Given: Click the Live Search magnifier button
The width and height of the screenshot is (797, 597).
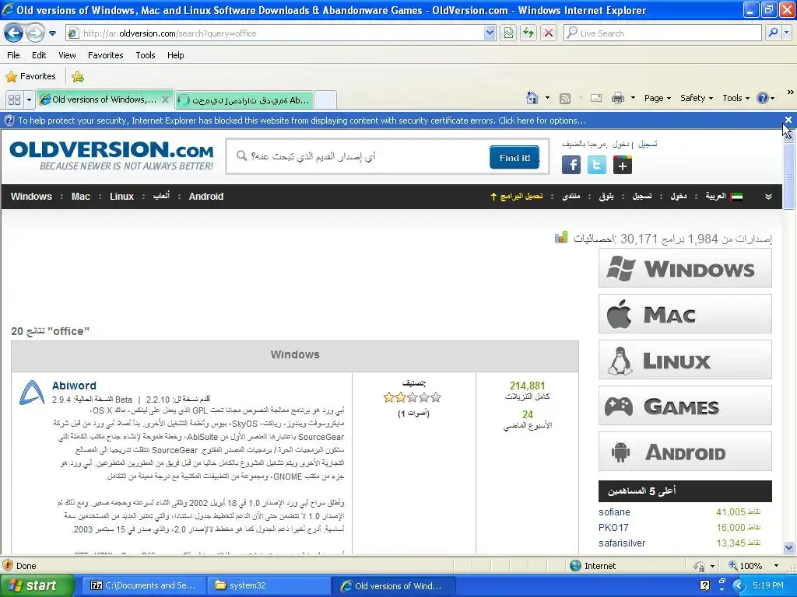Looking at the screenshot, I should 773,33.
